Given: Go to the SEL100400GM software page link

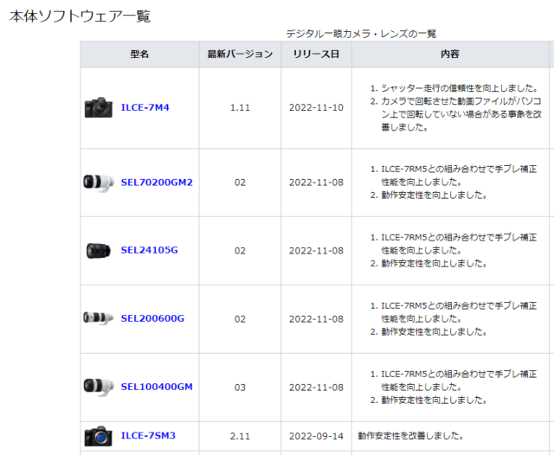Looking at the screenshot, I should coord(157,387).
